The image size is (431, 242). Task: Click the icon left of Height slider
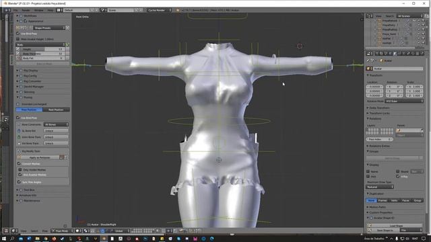coord(18,49)
